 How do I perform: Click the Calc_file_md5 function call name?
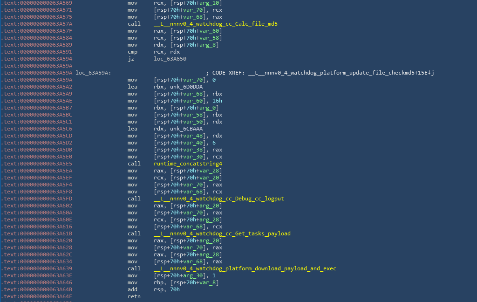pyautogui.click(x=215, y=24)
